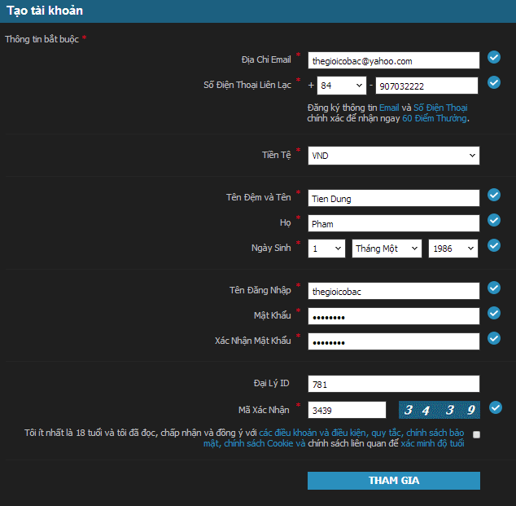Click the Tiền Tệ label
Image resolution: width=516 pixels, height=506 pixels.
coord(277,155)
